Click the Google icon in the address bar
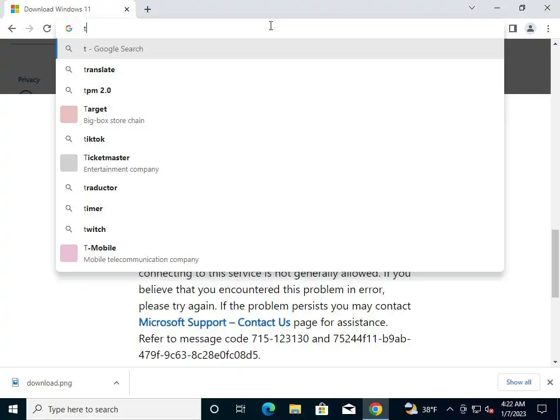The height and width of the screenshot is (420, 560). 68,28
